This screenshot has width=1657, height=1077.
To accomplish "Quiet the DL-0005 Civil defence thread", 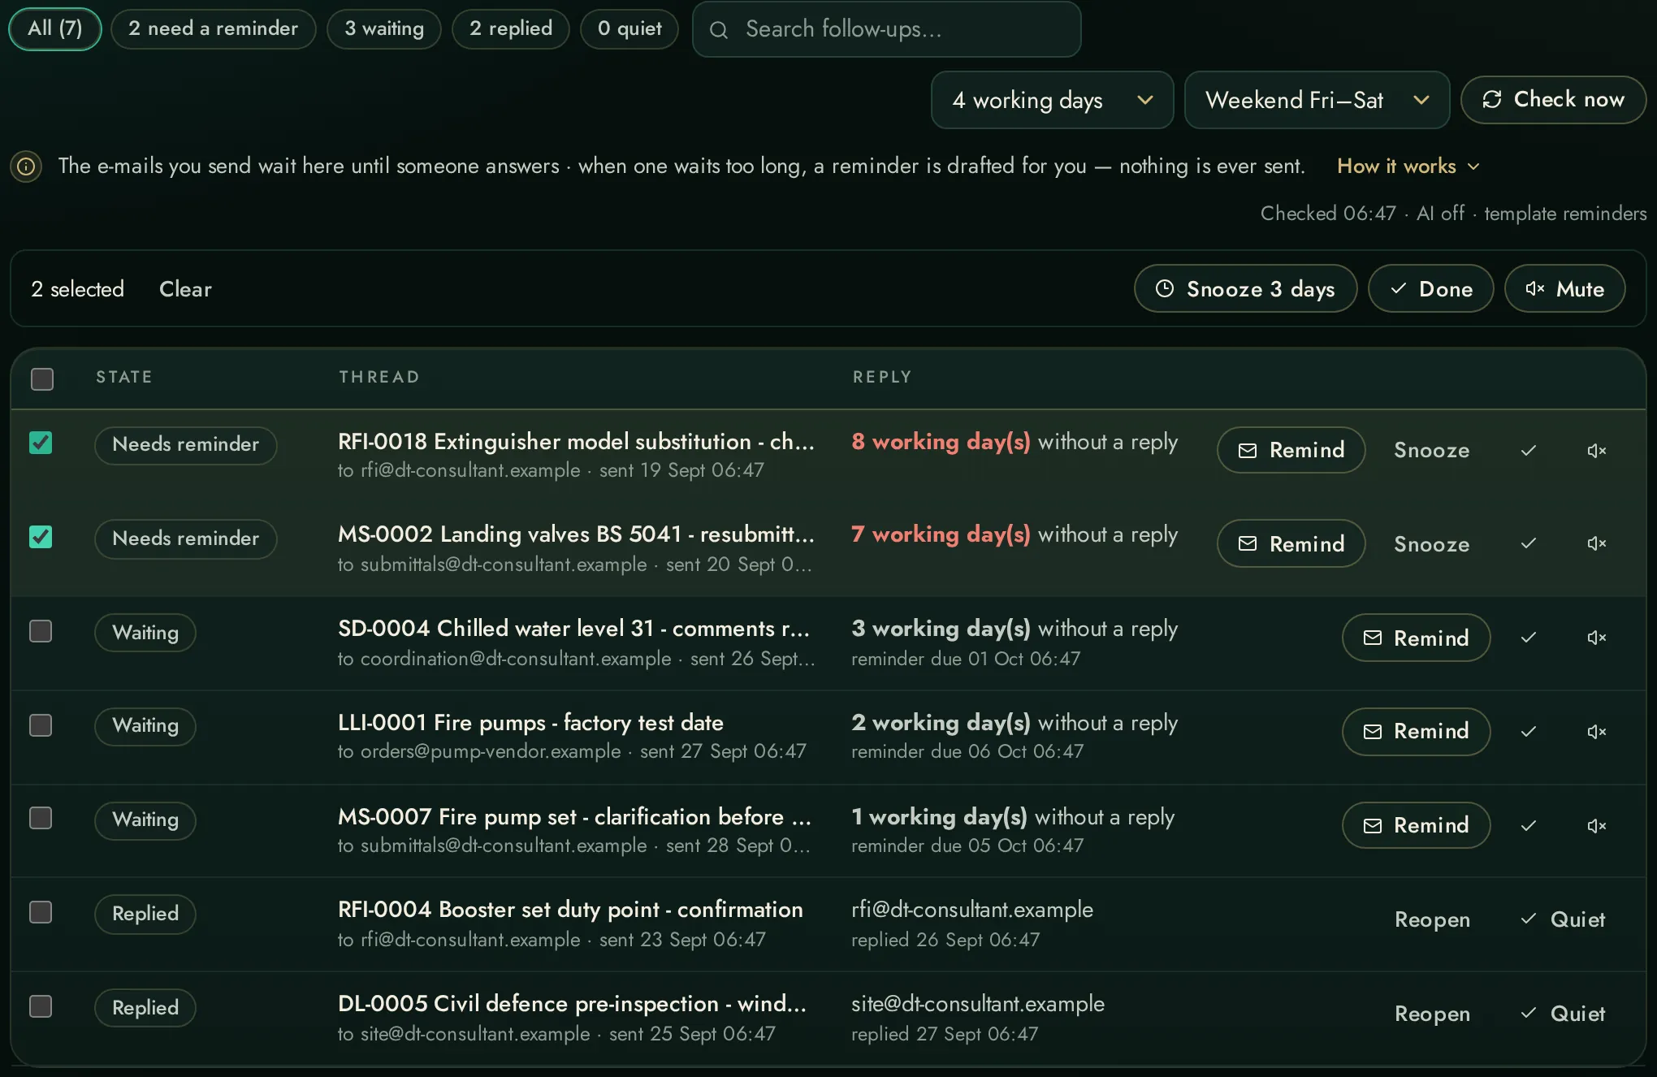I will pos(1562,1014).
